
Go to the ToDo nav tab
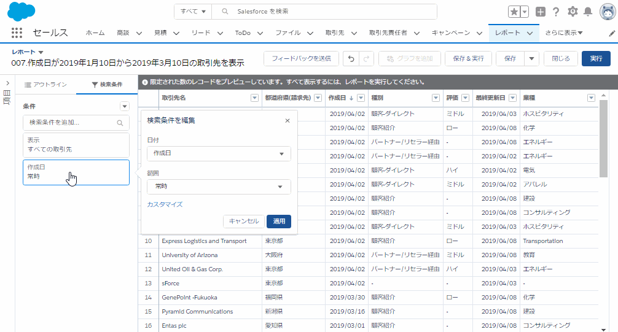tap(243, 33)
